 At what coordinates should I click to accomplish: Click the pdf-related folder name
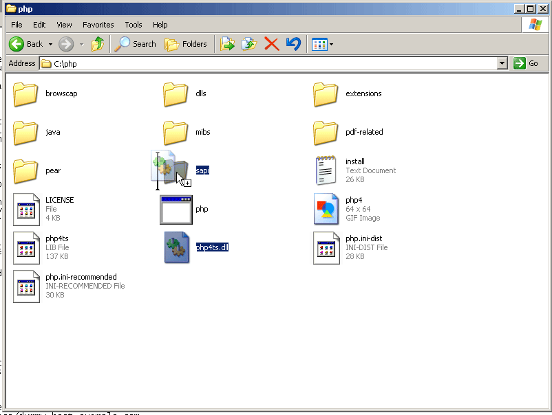364,132
